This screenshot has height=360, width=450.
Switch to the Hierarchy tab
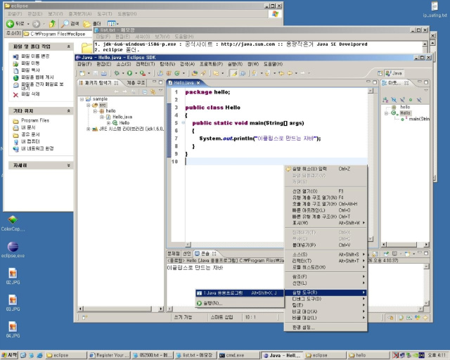coord(136,83)
